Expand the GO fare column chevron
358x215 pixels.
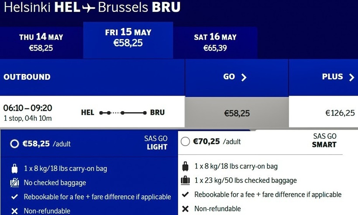[x=244, y=77]
